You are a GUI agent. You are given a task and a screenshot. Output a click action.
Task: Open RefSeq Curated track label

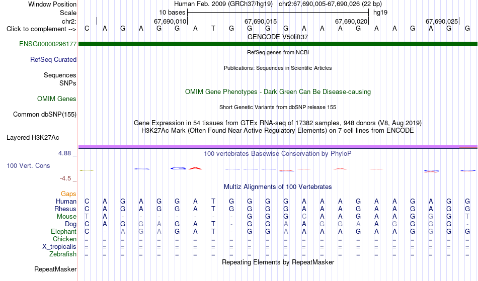(x=53, y=60)
